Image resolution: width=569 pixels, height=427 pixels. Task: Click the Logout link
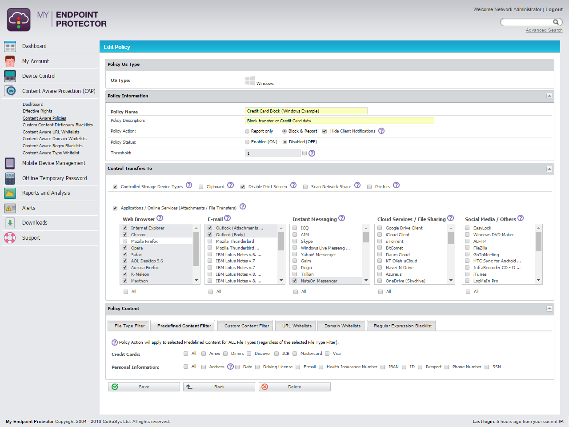(554, 9)
